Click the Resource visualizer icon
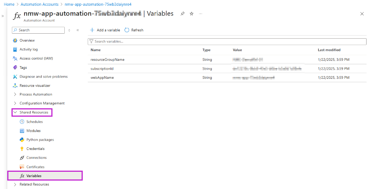The width and height of the screenshot is (370, 189). pyautogui.click(x=15, y=86)
